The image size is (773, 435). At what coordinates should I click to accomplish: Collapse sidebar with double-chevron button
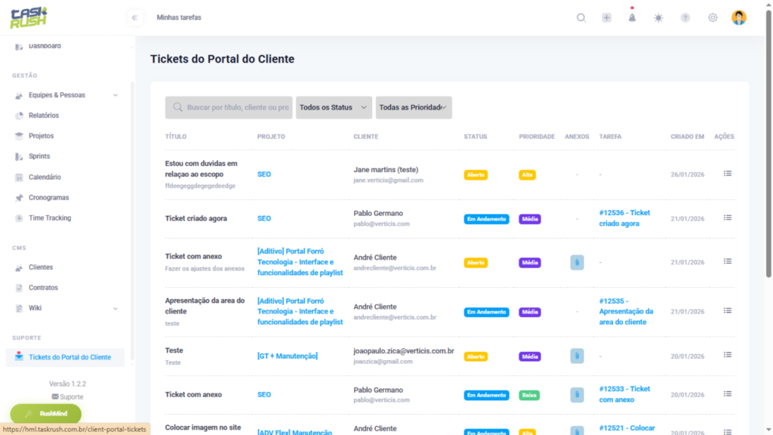click(x=134, y=17)
